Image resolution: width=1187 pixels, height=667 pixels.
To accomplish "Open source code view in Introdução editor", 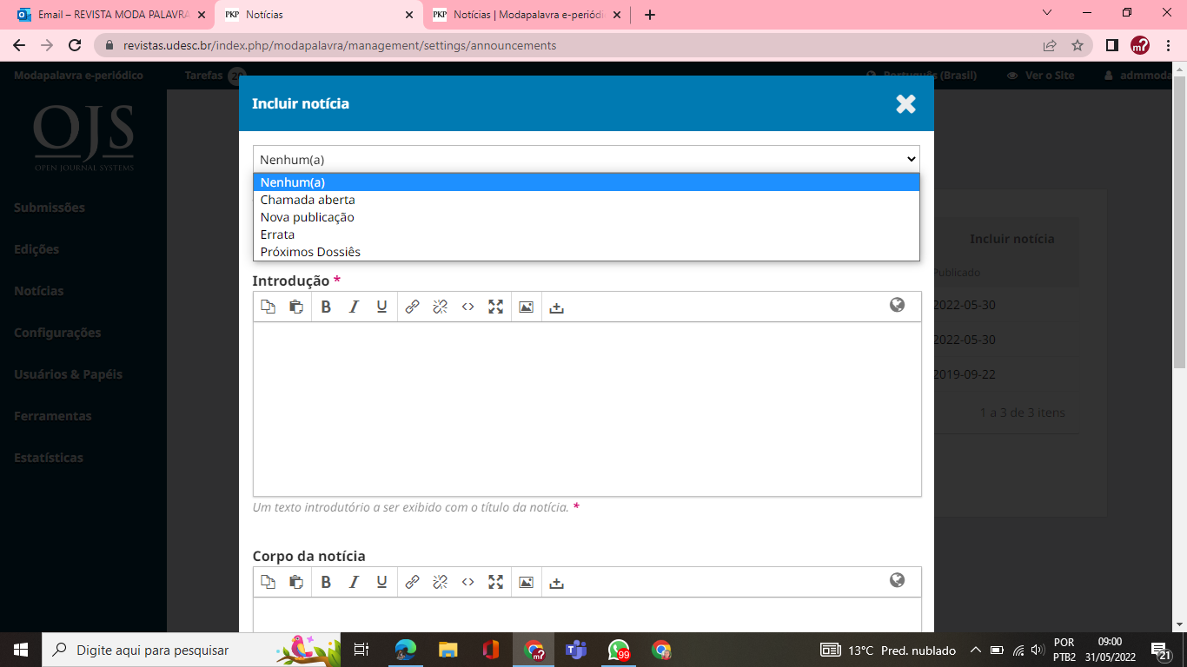I will 468,307.
